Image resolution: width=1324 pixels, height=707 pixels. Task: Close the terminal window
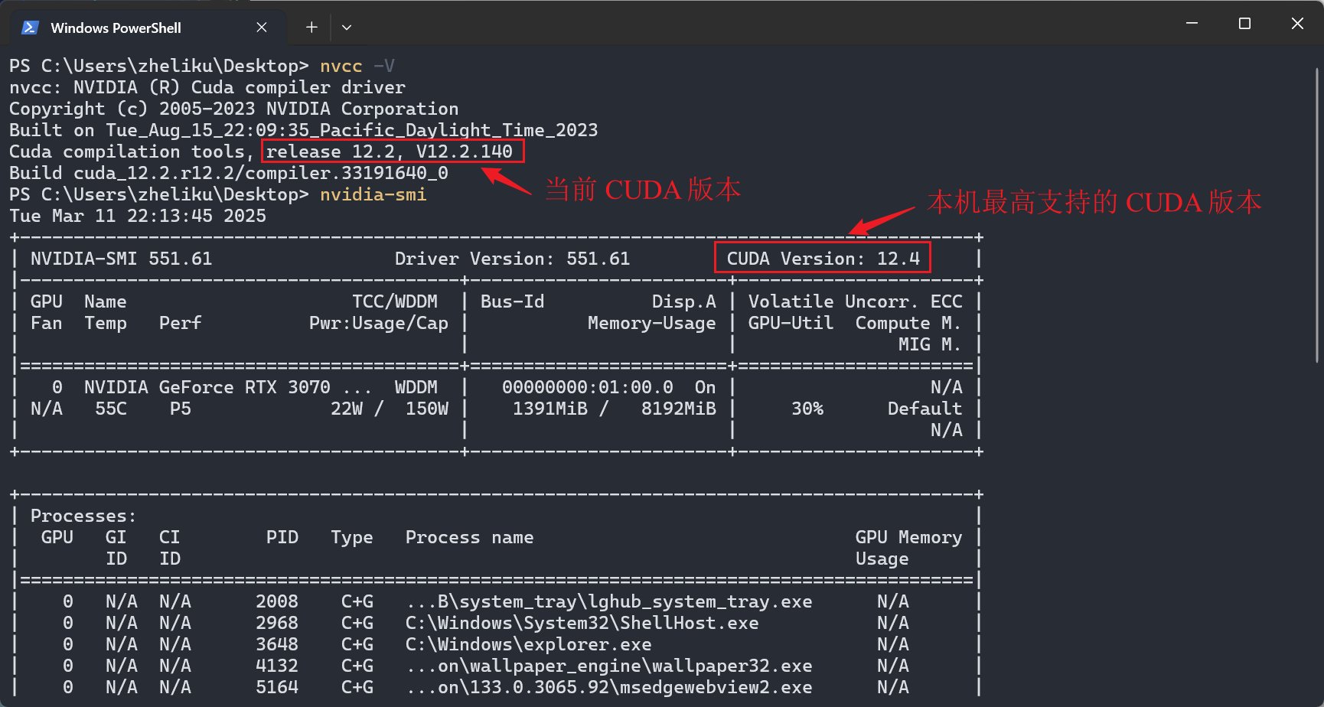pyautogui.click(x=1297, y=24)
